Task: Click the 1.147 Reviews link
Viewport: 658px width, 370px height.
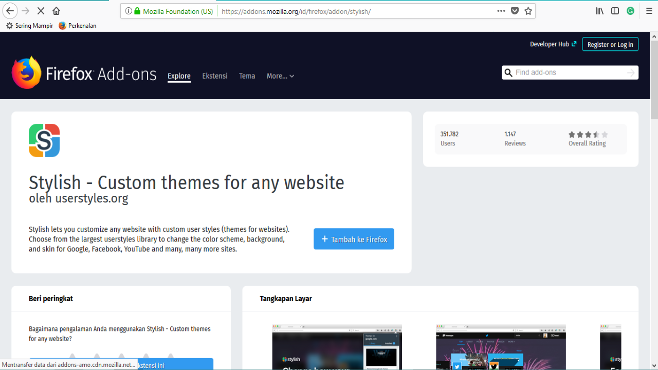Action: coord(515,139)
